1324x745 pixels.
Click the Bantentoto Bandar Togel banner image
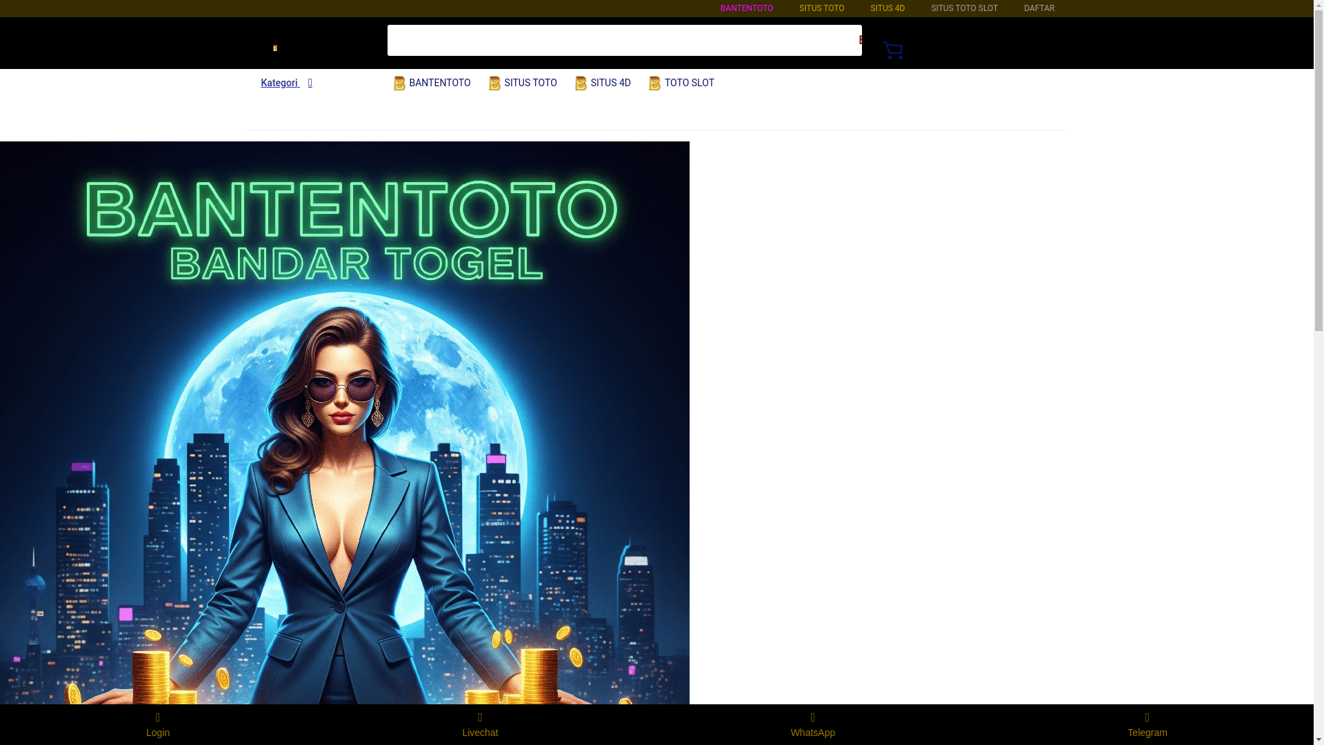pyautogui.click(x=345, y=422)
